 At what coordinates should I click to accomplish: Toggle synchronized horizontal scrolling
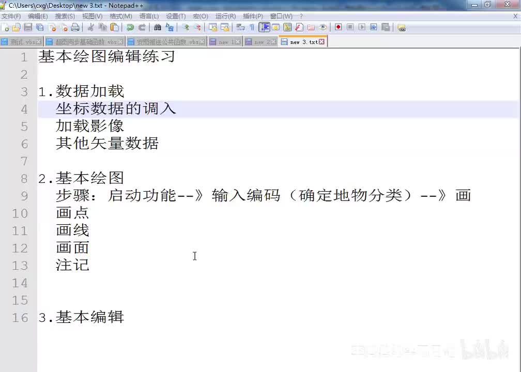pyautogui.click(x=225, y=27)
